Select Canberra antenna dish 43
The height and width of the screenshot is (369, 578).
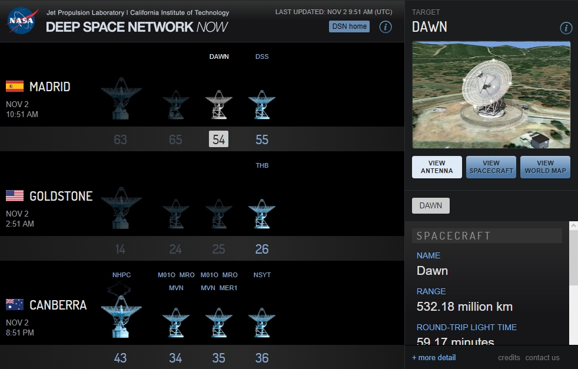[x=121, y=317]
